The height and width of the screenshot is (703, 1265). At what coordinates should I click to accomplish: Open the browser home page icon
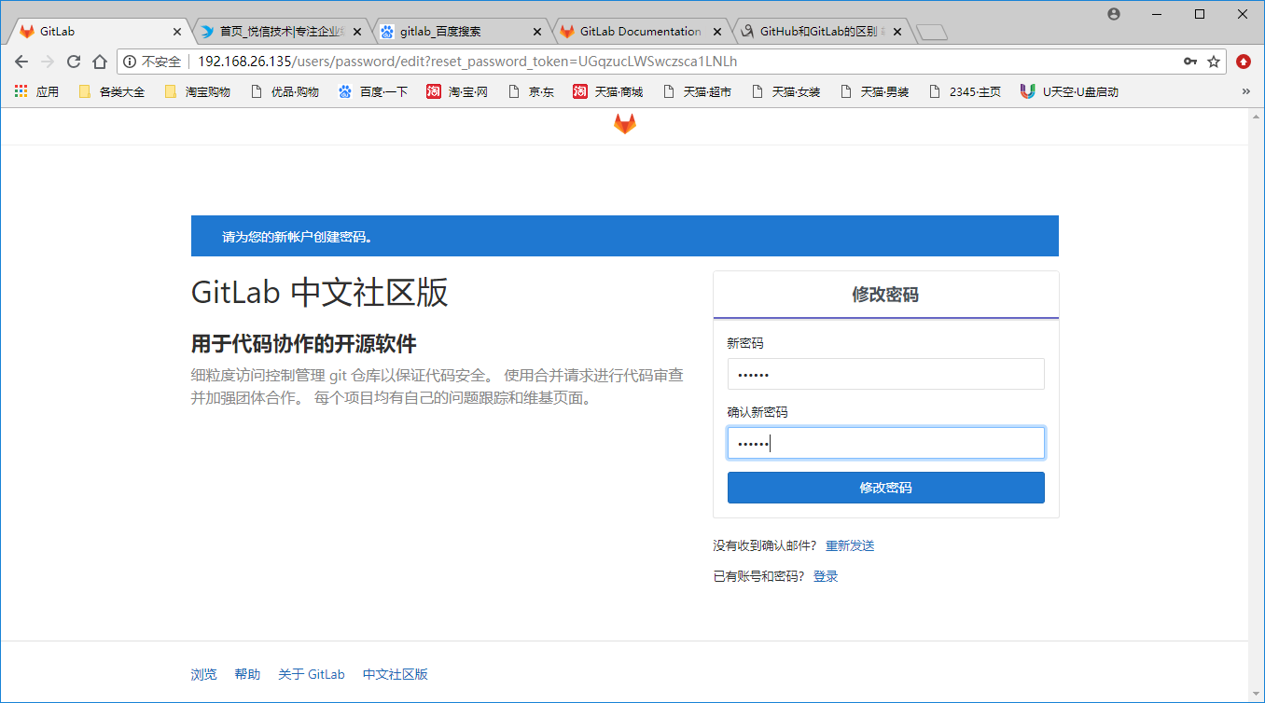click(100, 62)
